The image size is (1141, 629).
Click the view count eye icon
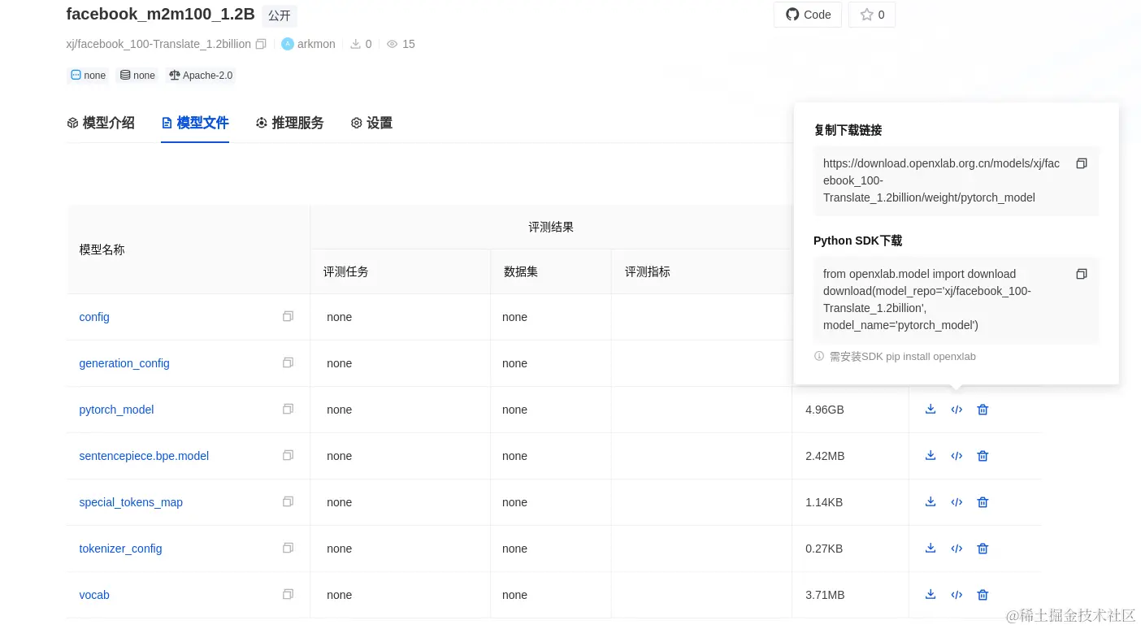coord(392,44)
